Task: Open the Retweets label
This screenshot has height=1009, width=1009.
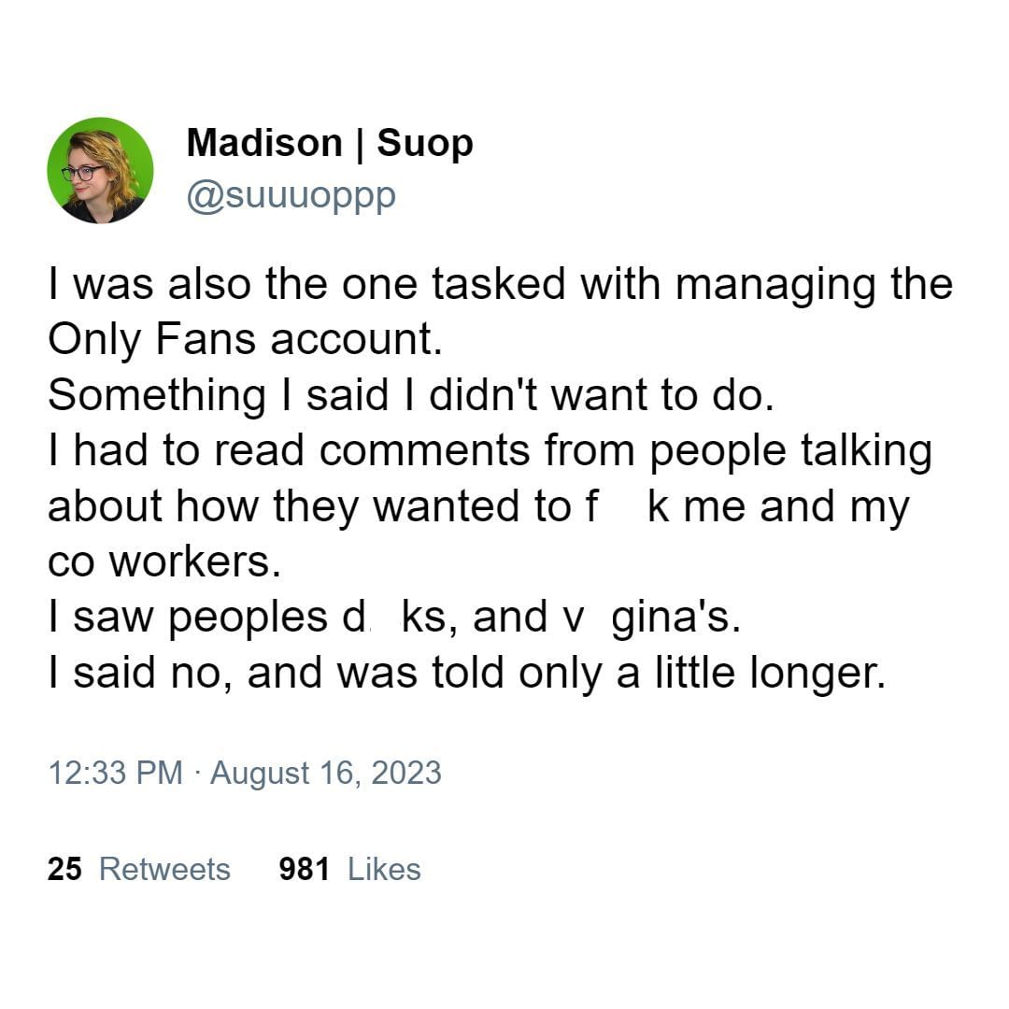Action: pos(164,869)
